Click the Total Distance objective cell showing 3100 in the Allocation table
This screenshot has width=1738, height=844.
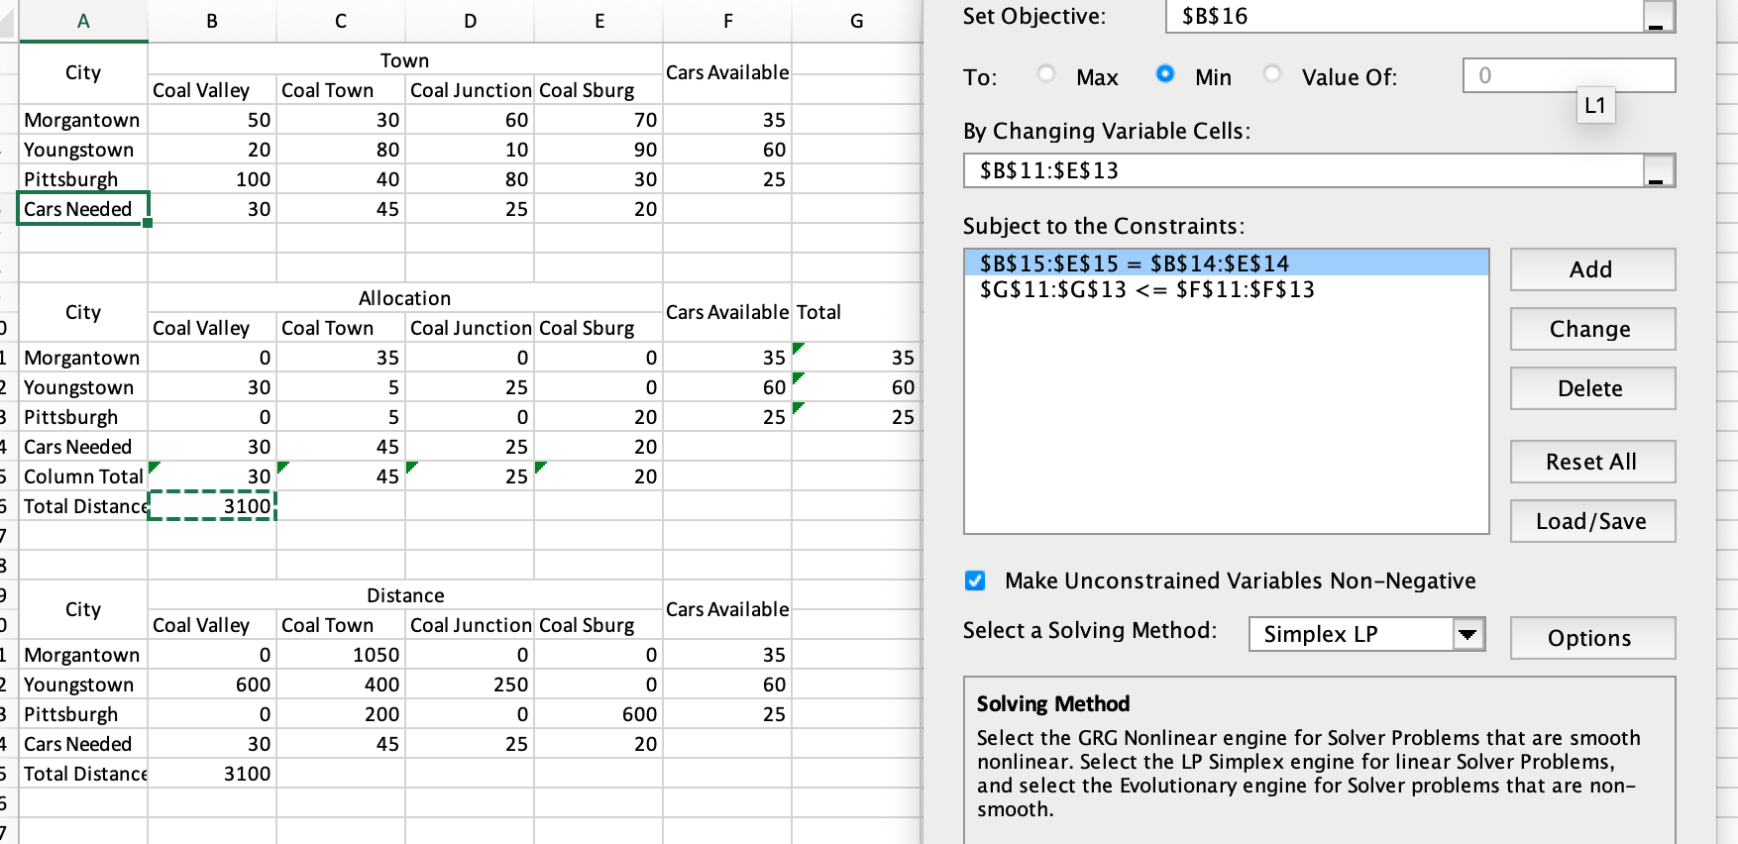pyautogui.click(x=212, y=506)
